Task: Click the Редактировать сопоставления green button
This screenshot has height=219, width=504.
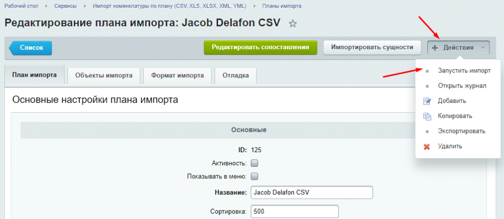Action: tap(260, 47)
